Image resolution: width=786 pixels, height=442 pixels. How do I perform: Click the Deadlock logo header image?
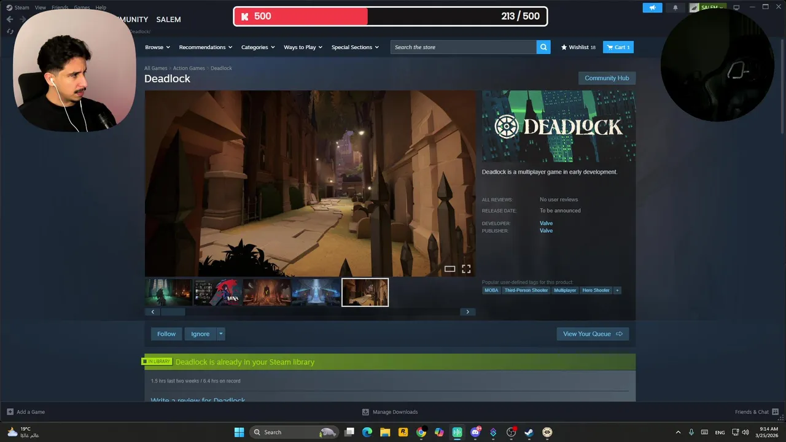[559, 126]
